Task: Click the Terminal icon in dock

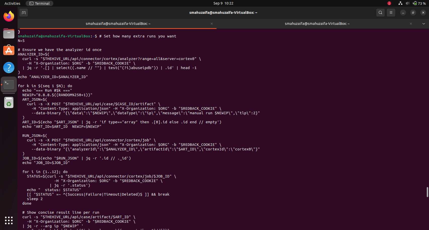Action: coord(9,85)
